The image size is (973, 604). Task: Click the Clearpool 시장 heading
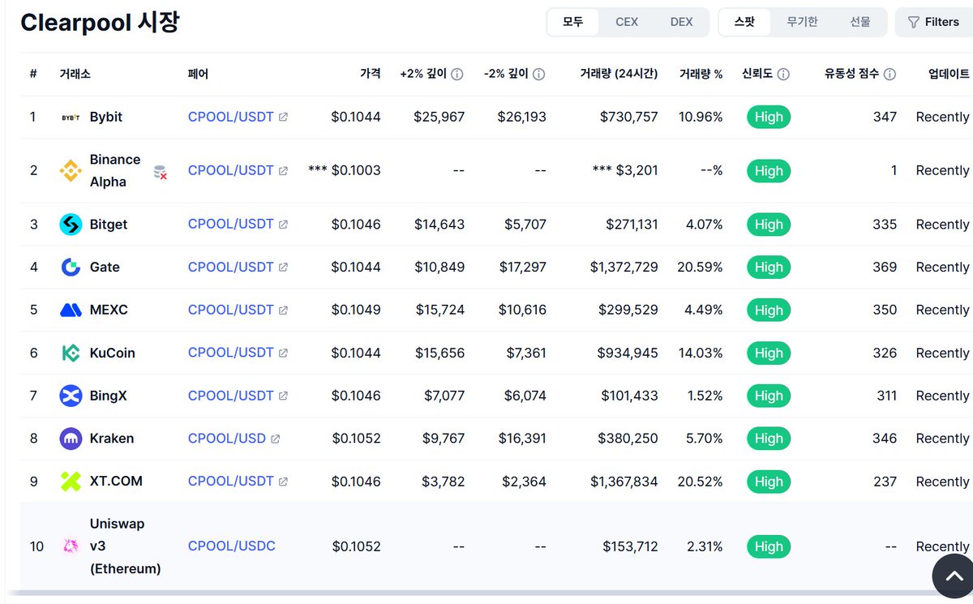point(100,22)
